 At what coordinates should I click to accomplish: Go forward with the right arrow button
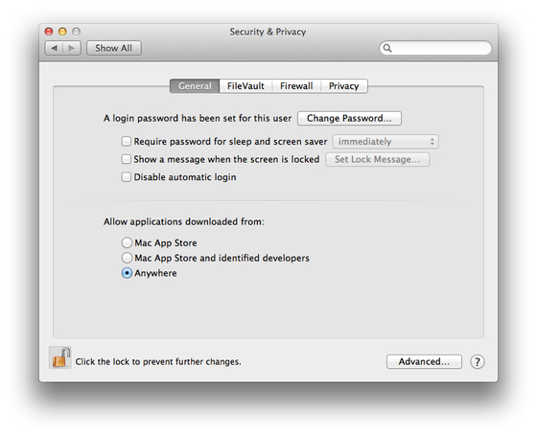72,48
